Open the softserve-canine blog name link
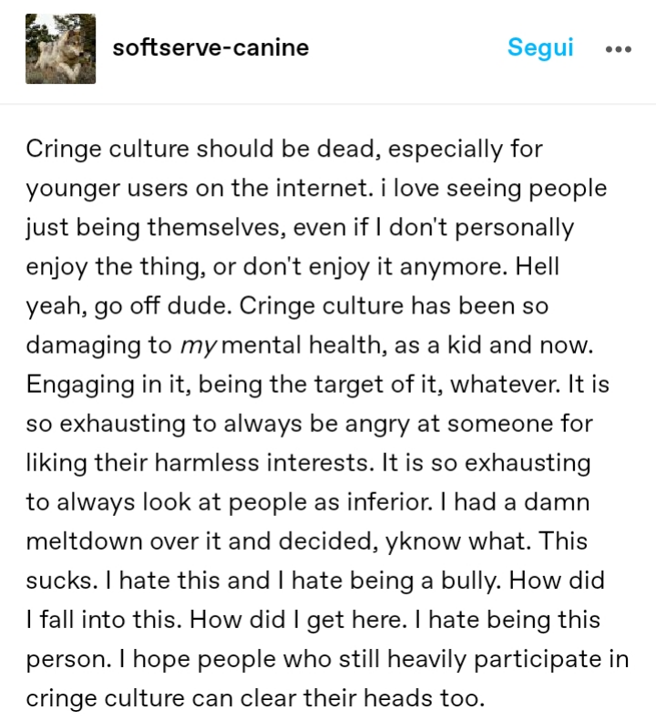Screen dimensions: 656x721 210,47
